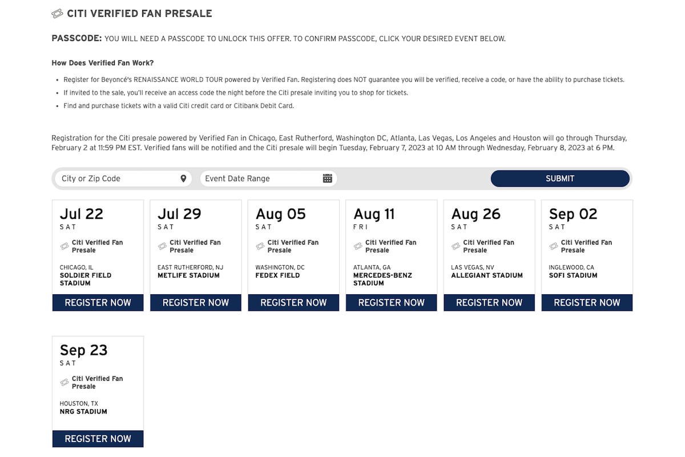The height and width of the screenshot is (457, 685).
Task: Click the location pin in the city search field
Action: 183,178
